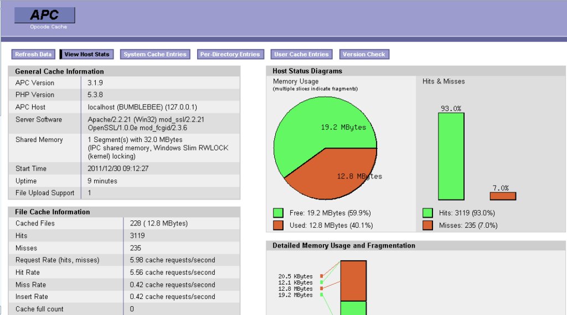Click the green Free memory legend swatch
567x315 pixels.
[x=279, y=213]
